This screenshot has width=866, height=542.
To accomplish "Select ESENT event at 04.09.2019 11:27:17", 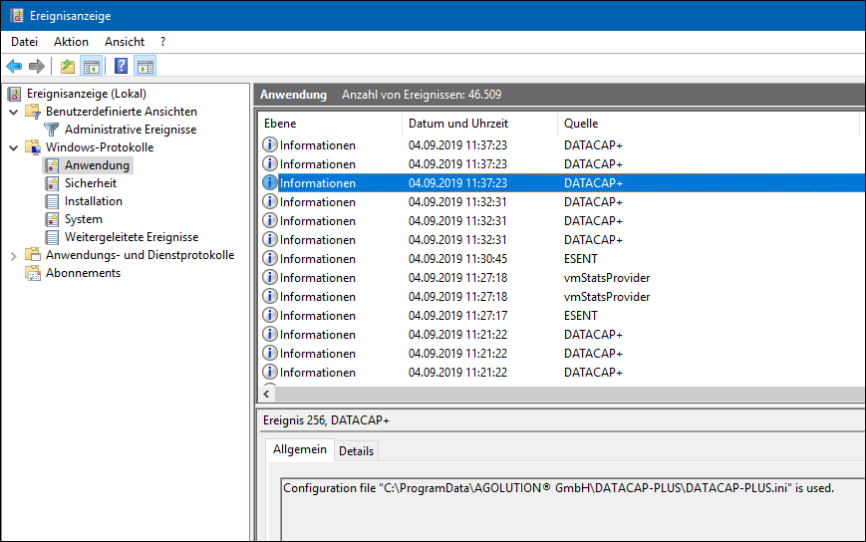I will 562,316.
